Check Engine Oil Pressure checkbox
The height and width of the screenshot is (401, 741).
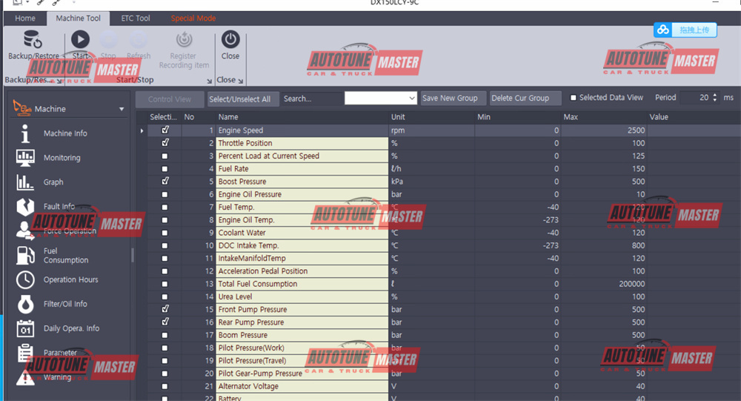165,194
